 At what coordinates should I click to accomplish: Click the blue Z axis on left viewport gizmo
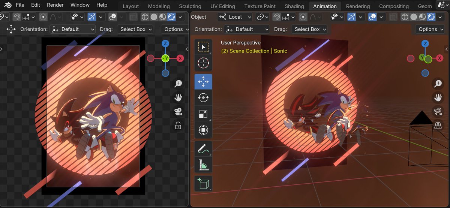[165, 43]
